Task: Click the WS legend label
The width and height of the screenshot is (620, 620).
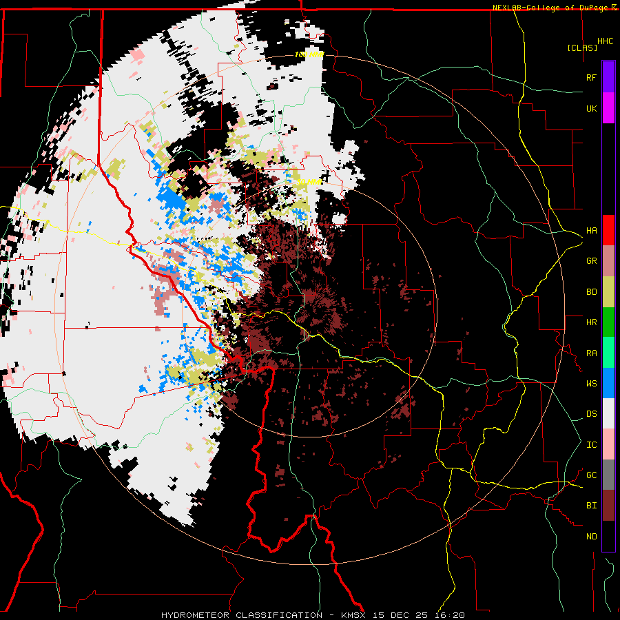Action: (591, 384)
